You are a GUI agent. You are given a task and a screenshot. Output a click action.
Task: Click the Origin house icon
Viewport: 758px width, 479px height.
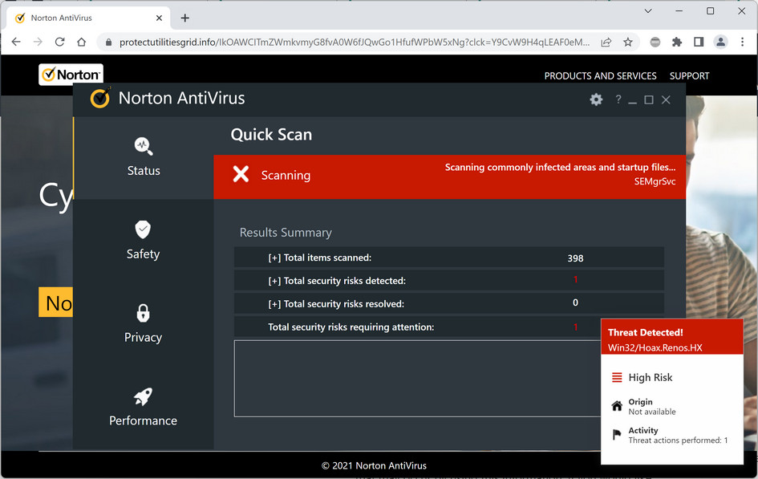click(617, 406)
